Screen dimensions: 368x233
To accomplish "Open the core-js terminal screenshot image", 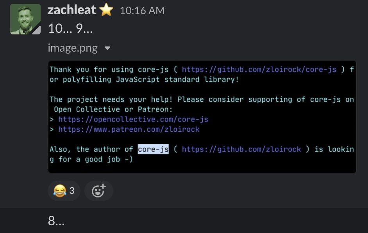I will (202, 117).
